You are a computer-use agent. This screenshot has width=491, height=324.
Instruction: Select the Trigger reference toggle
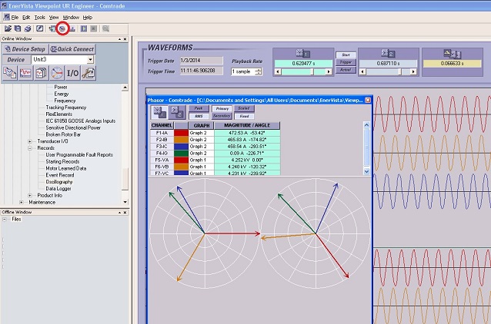[x=346, y=62]
